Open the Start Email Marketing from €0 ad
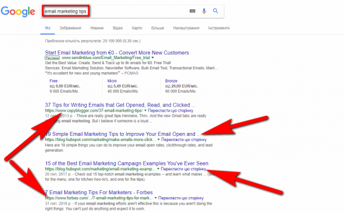The image size is (344, 212). coord(117,53)
